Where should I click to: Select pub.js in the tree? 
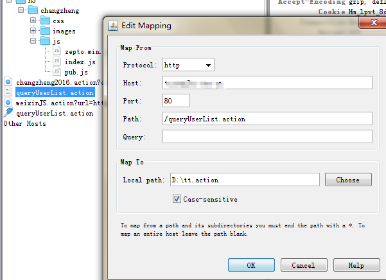(x=76, y=73)
